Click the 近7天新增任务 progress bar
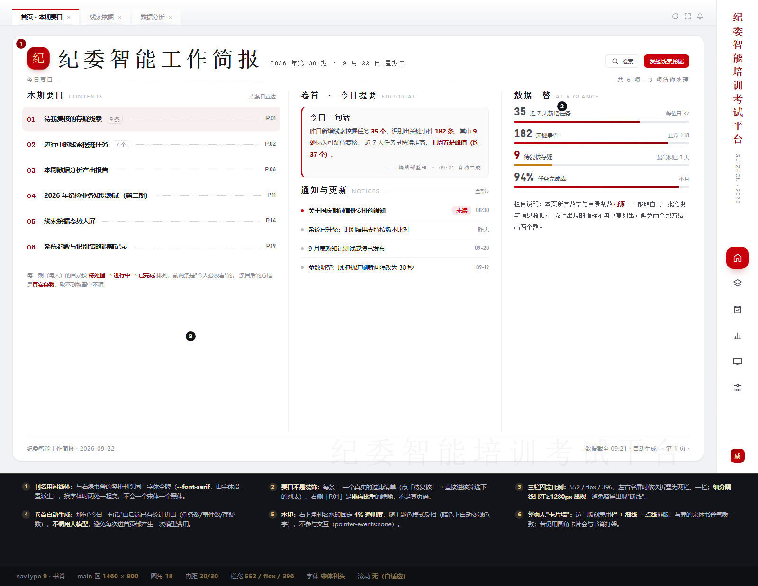 [x=602, y=122]
